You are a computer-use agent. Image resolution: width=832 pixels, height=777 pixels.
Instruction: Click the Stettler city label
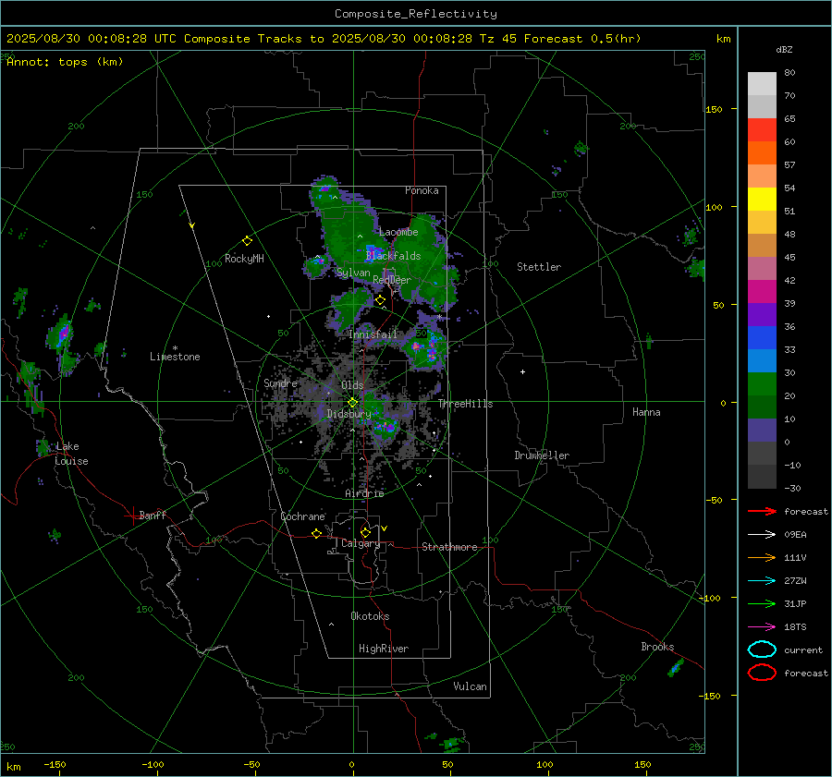click(539, 267)
